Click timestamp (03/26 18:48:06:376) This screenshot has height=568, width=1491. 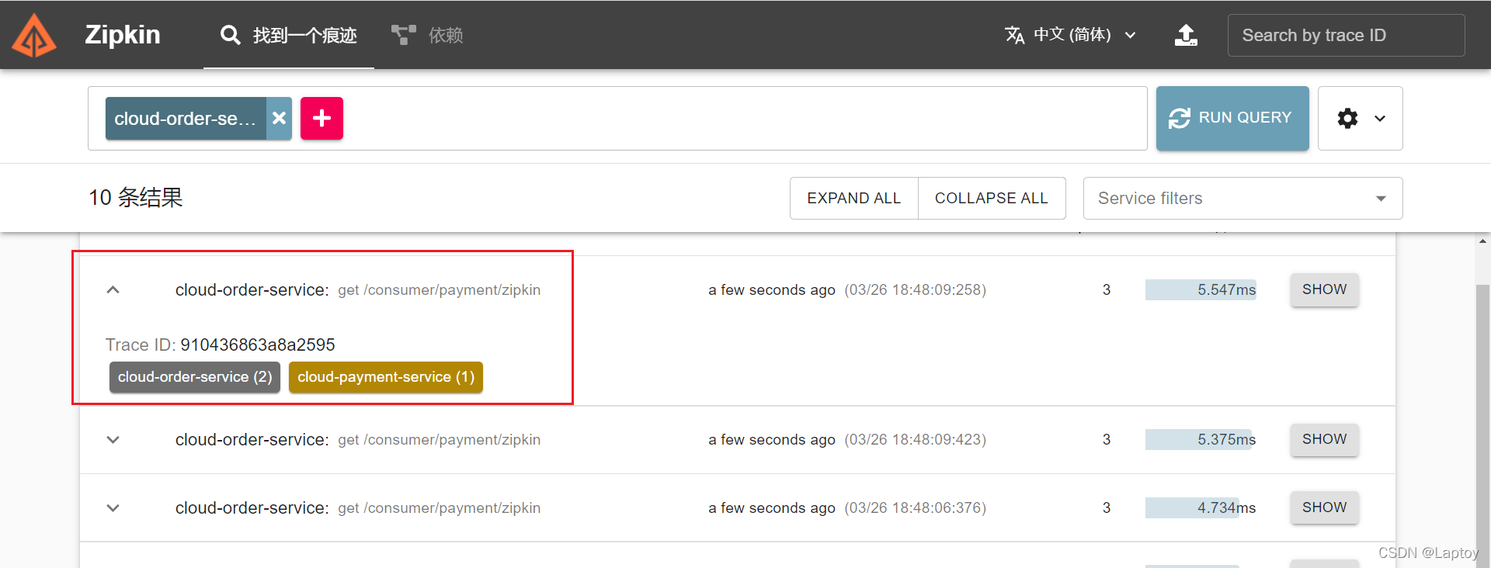[916, 508]
